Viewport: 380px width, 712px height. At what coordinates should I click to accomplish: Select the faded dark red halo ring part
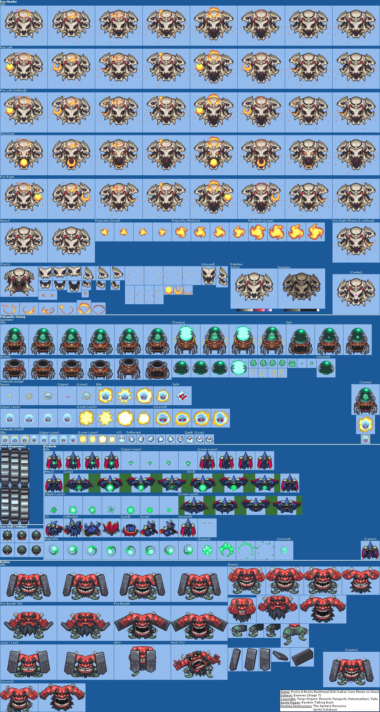pos(98,309)
